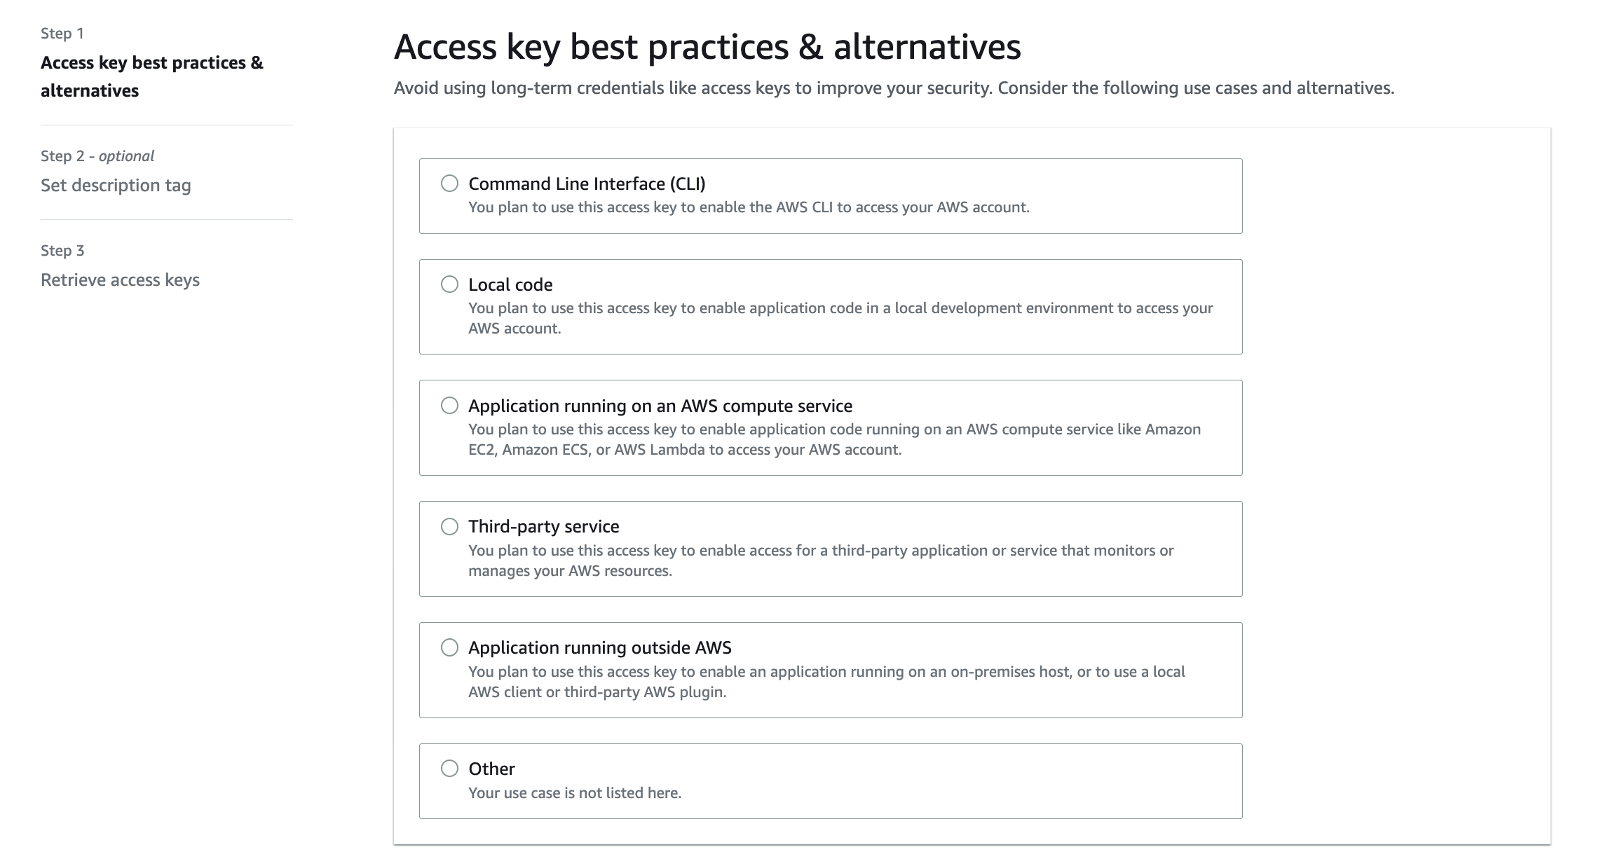Click the "Application running on an AWS compute service" title
Viewport: 1601px width, 852px height.
point(660,406)
